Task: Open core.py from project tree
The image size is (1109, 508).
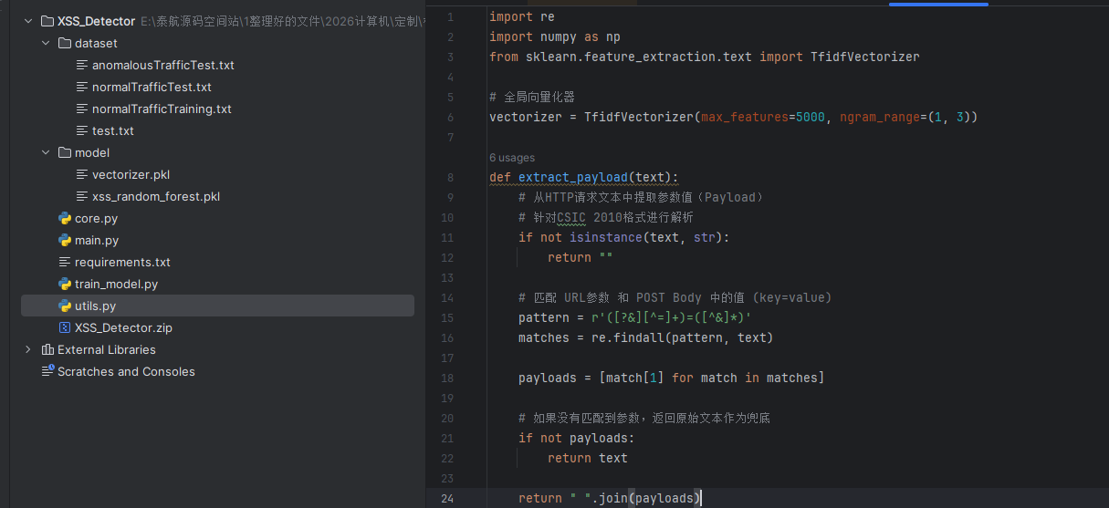Action: 96,218
